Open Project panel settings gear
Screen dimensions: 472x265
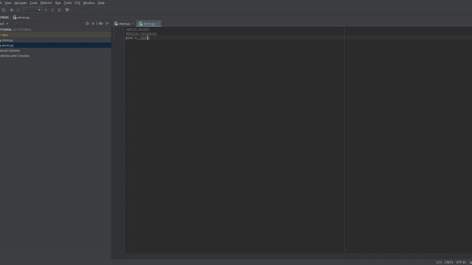click(x=101, y=24)
